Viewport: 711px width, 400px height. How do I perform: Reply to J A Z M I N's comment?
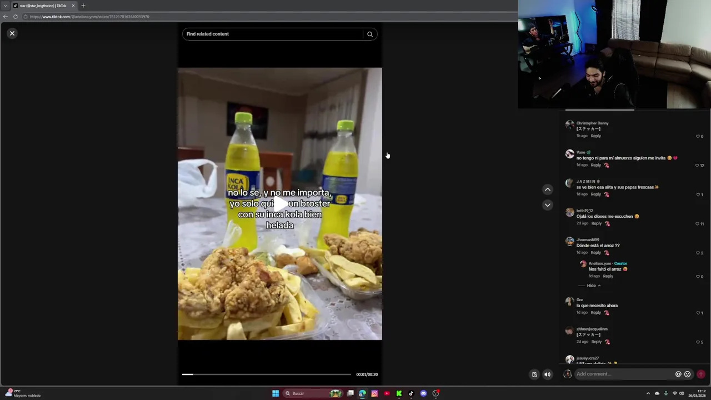[x=595, y=194]
